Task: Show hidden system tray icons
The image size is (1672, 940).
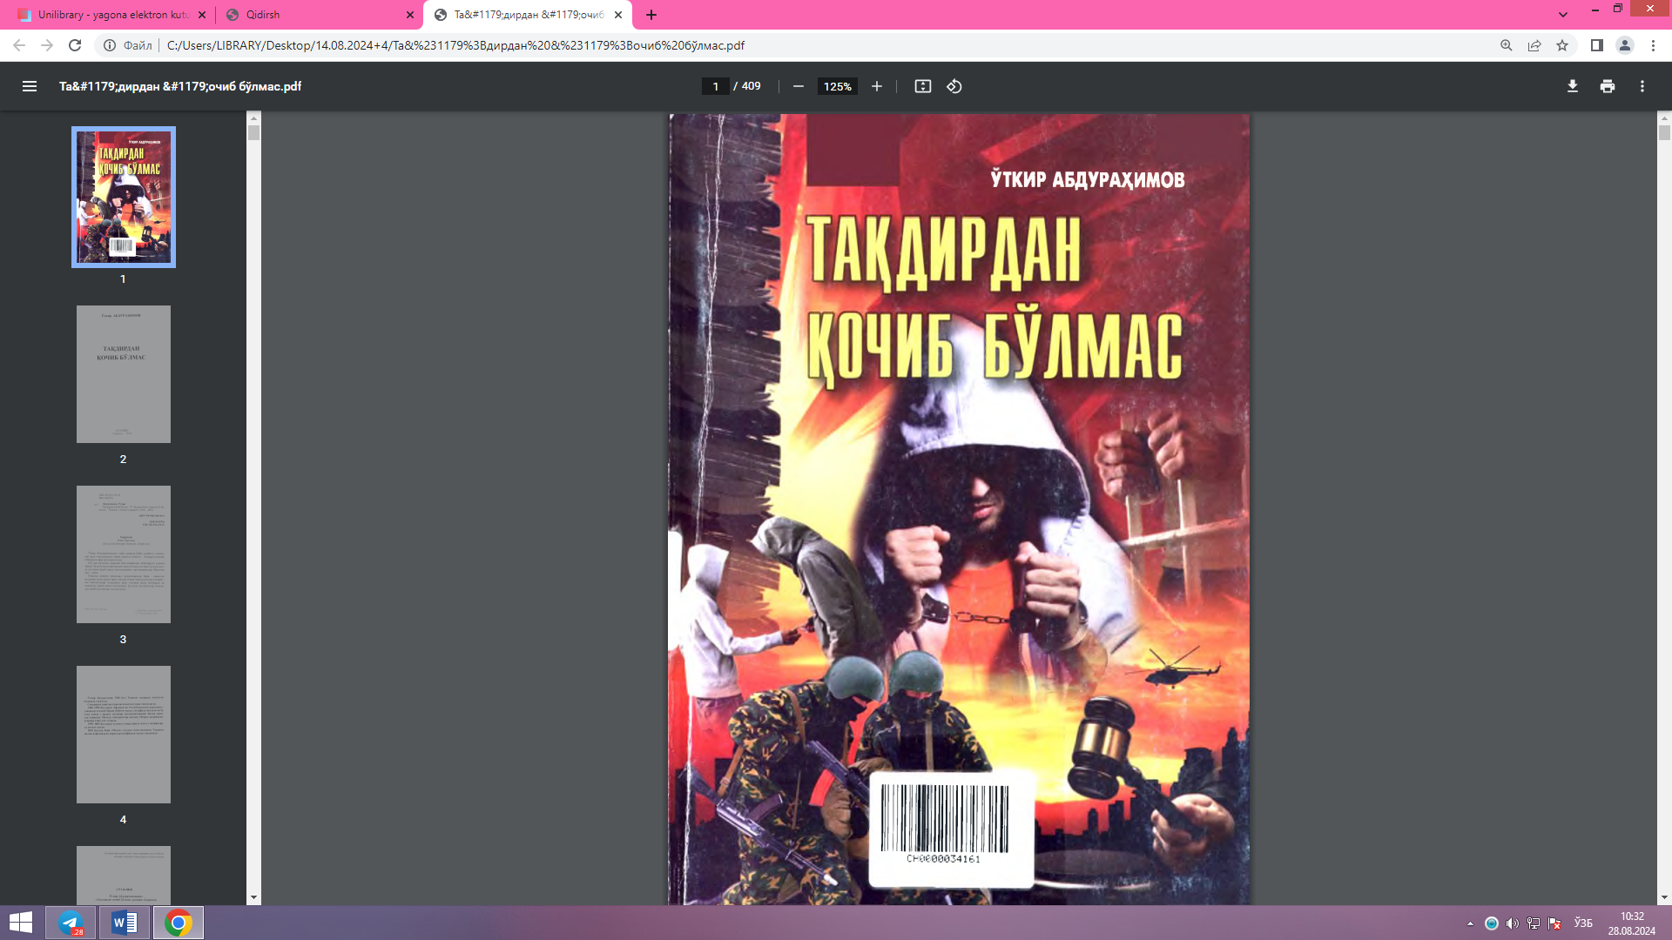Action: [1471, 923]
